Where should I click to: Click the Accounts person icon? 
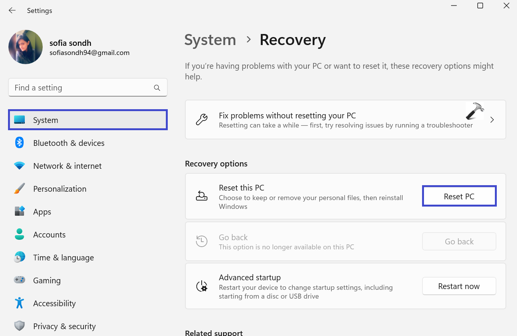(x=19, y=234)
